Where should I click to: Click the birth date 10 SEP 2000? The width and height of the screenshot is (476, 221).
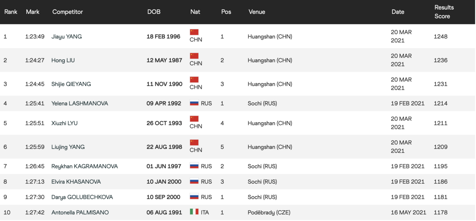(164, 197)
